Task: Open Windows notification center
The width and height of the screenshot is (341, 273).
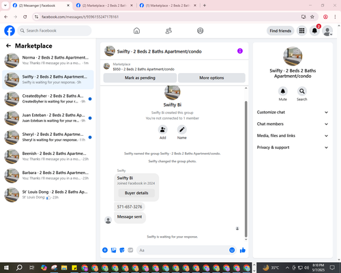Action: click(x=332, y=268)
